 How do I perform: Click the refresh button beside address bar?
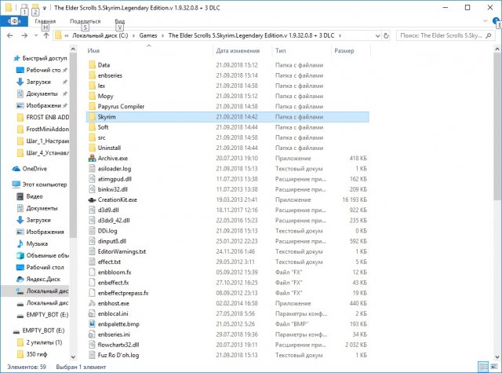click(387, 35)
